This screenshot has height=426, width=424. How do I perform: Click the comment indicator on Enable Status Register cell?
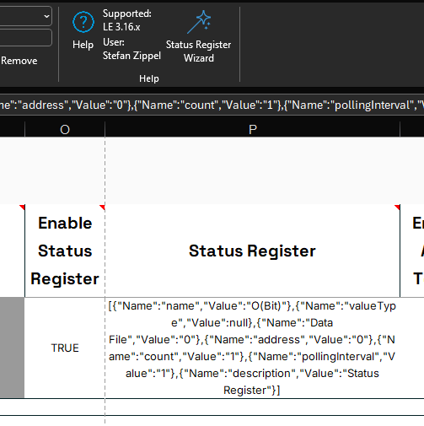click(103, 208)
